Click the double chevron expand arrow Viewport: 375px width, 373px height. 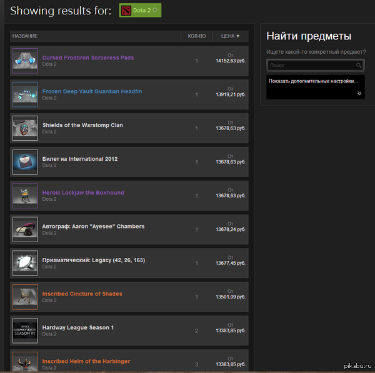click(x=359, y=93)
